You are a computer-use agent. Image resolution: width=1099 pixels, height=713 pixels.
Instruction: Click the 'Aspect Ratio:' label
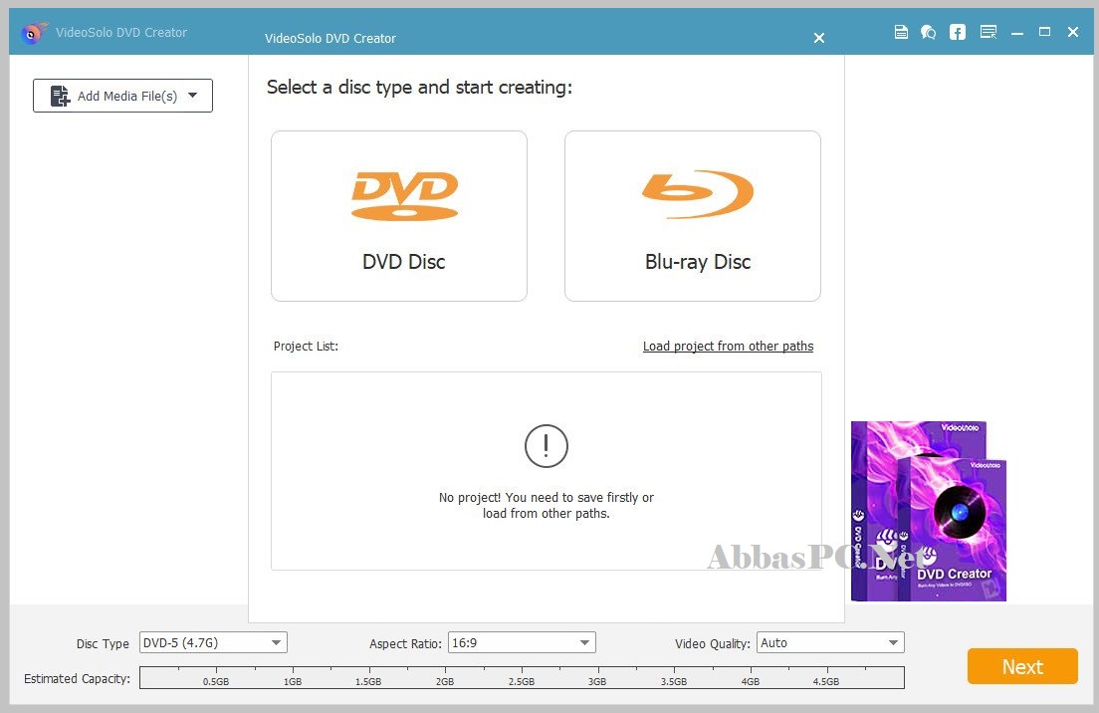click(405, 643)
